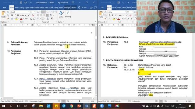Open Zoom app in Windows taskbar
The height and width of the screenshot is (109, 195).
[x=102, y=106]
